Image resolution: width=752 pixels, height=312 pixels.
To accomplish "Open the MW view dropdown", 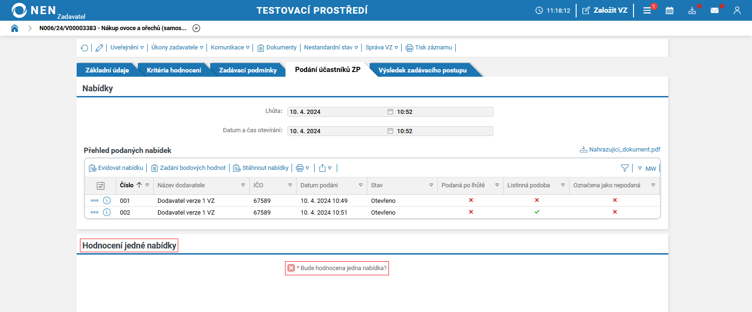I will [647, 168].
